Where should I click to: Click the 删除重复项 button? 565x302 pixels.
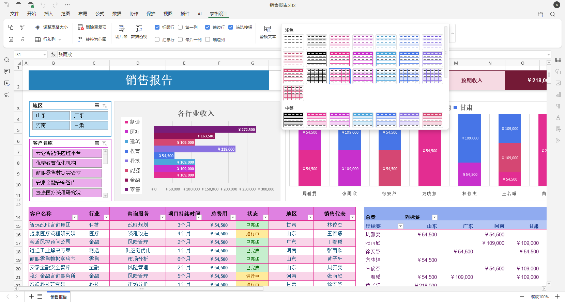92,27
